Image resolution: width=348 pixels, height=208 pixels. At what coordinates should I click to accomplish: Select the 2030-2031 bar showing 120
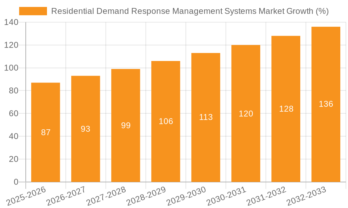coord(246,113)
